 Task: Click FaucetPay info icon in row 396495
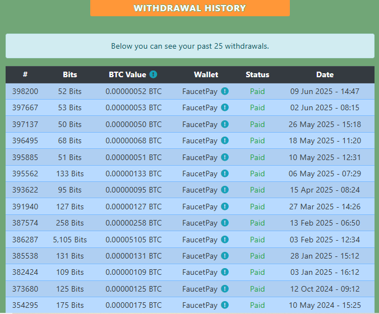click(x=225, y=140)
